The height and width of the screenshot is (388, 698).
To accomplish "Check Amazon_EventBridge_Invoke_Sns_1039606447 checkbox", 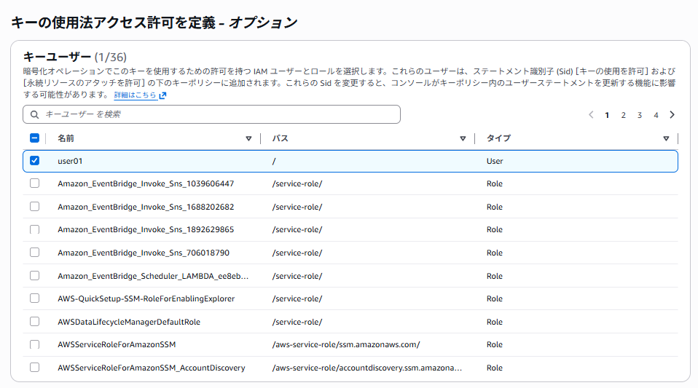I will point(34,183).
